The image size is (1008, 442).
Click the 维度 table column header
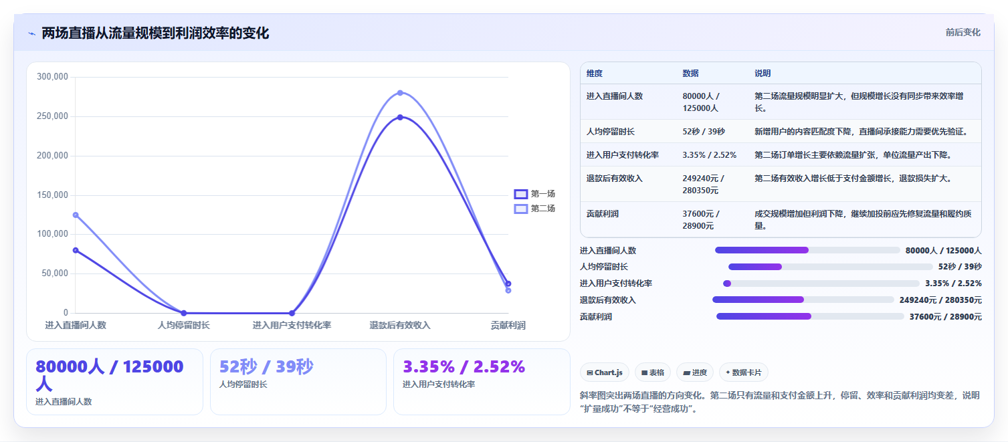point(595,74)
